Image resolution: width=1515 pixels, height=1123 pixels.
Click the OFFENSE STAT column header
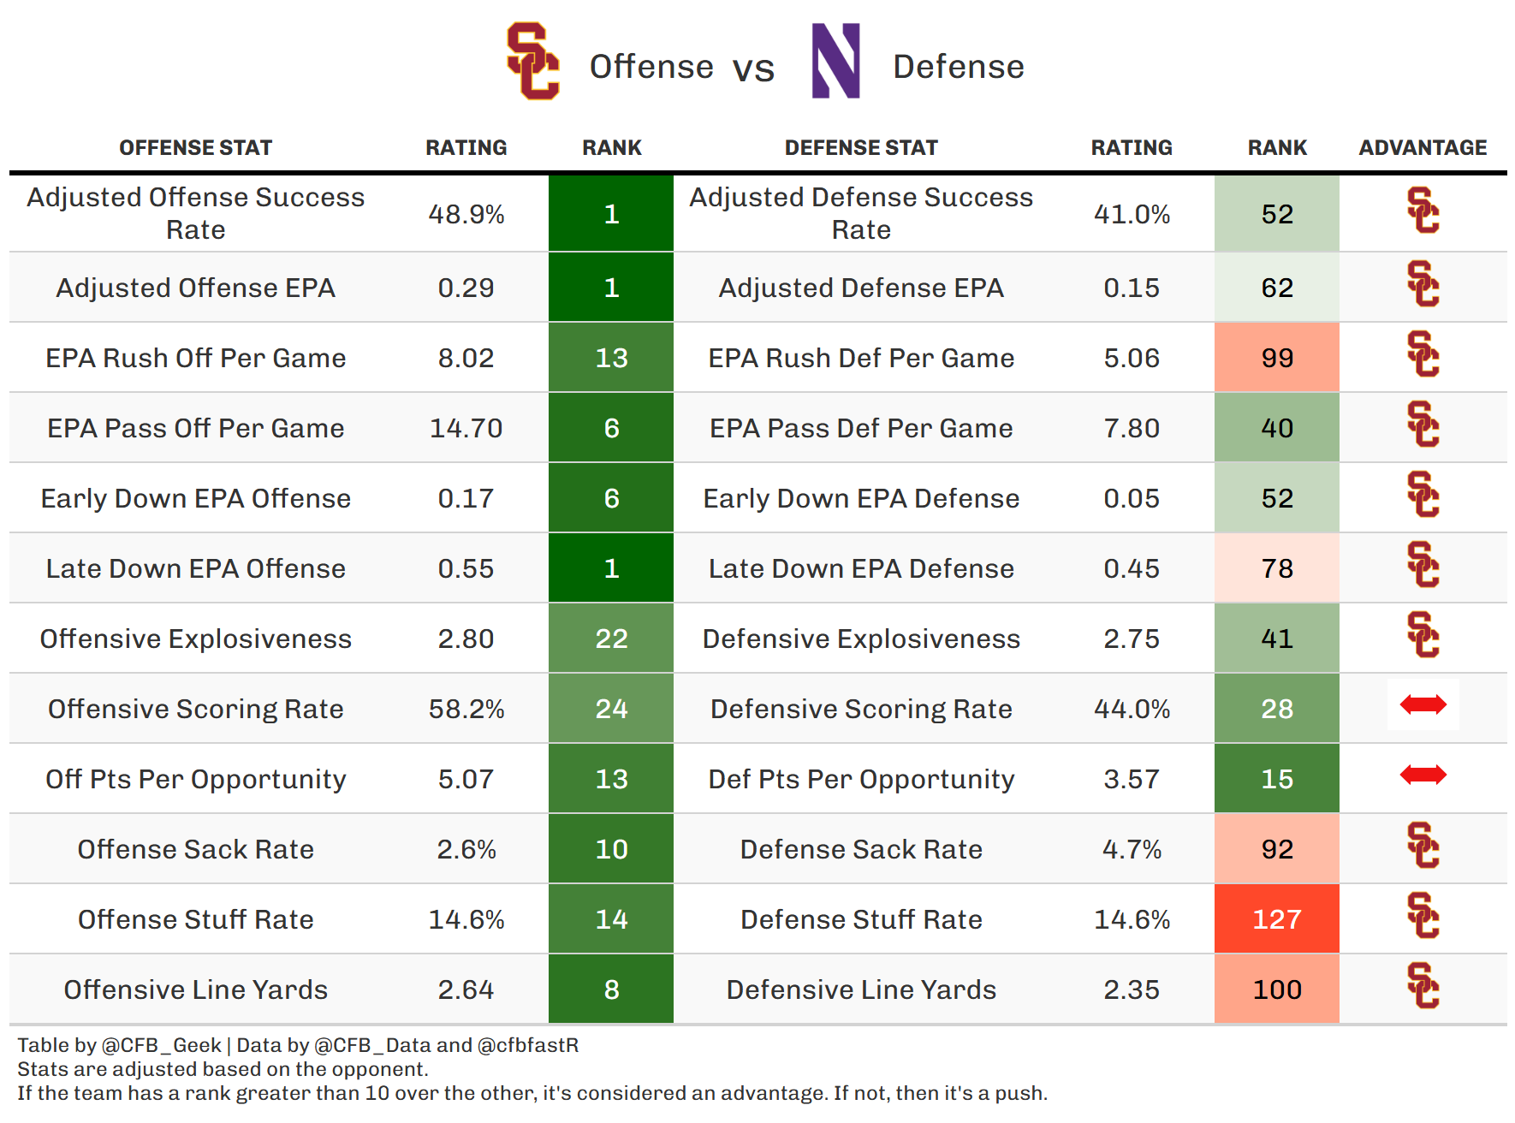pyautogui.click(x=195, y=148)
